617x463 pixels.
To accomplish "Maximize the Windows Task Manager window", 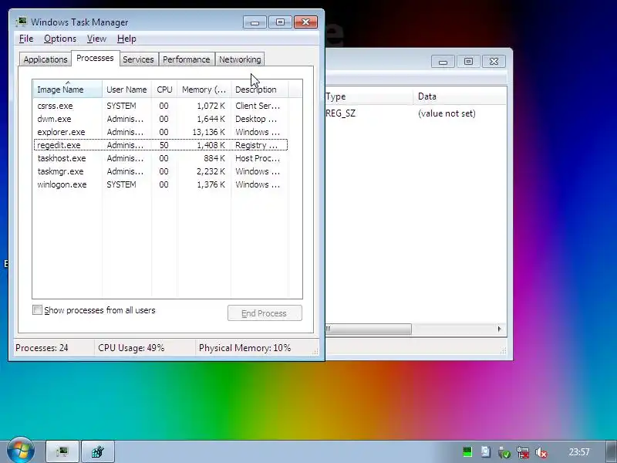I will click(x=280, y=22).
